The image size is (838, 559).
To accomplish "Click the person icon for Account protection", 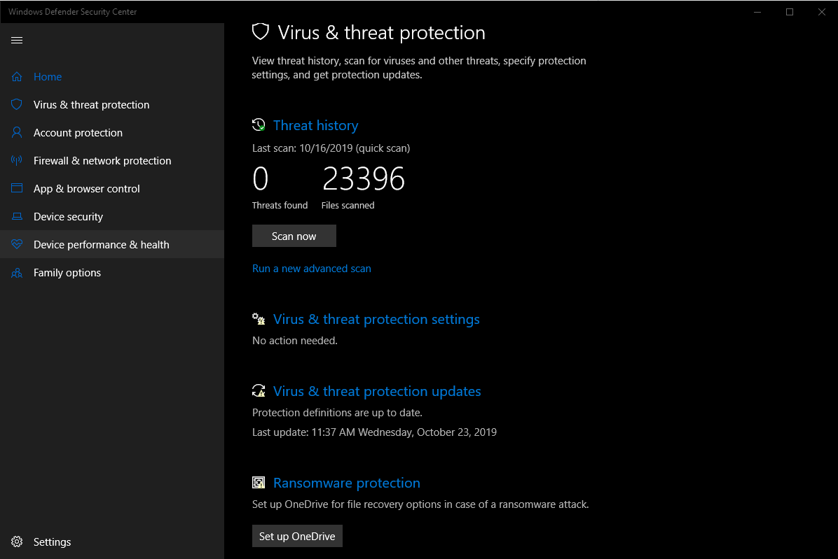I will pos(17,132).
